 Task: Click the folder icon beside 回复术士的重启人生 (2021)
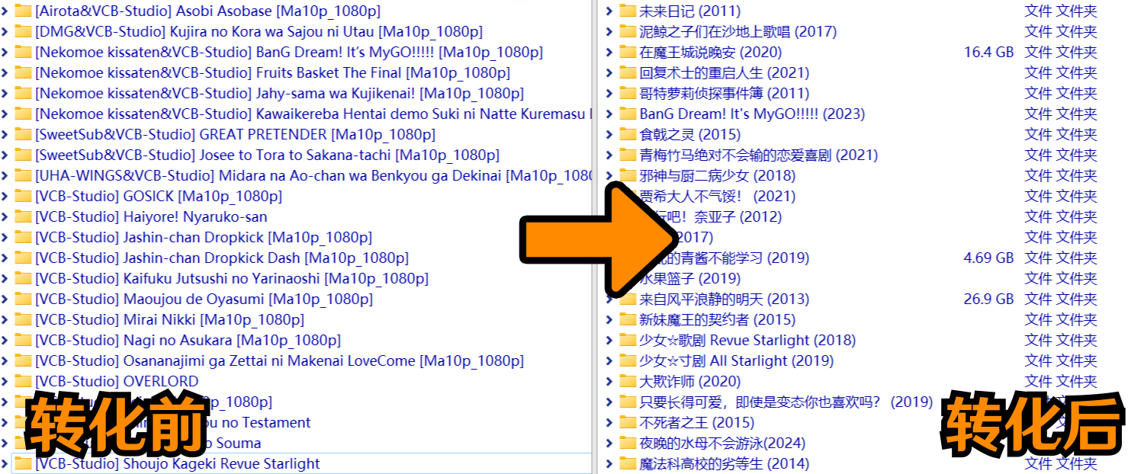628,73
